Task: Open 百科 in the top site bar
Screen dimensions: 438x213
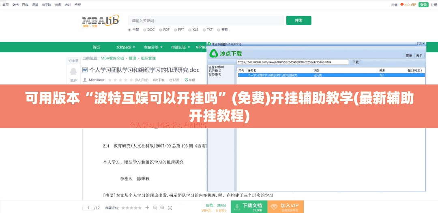Action: point(25,5)
